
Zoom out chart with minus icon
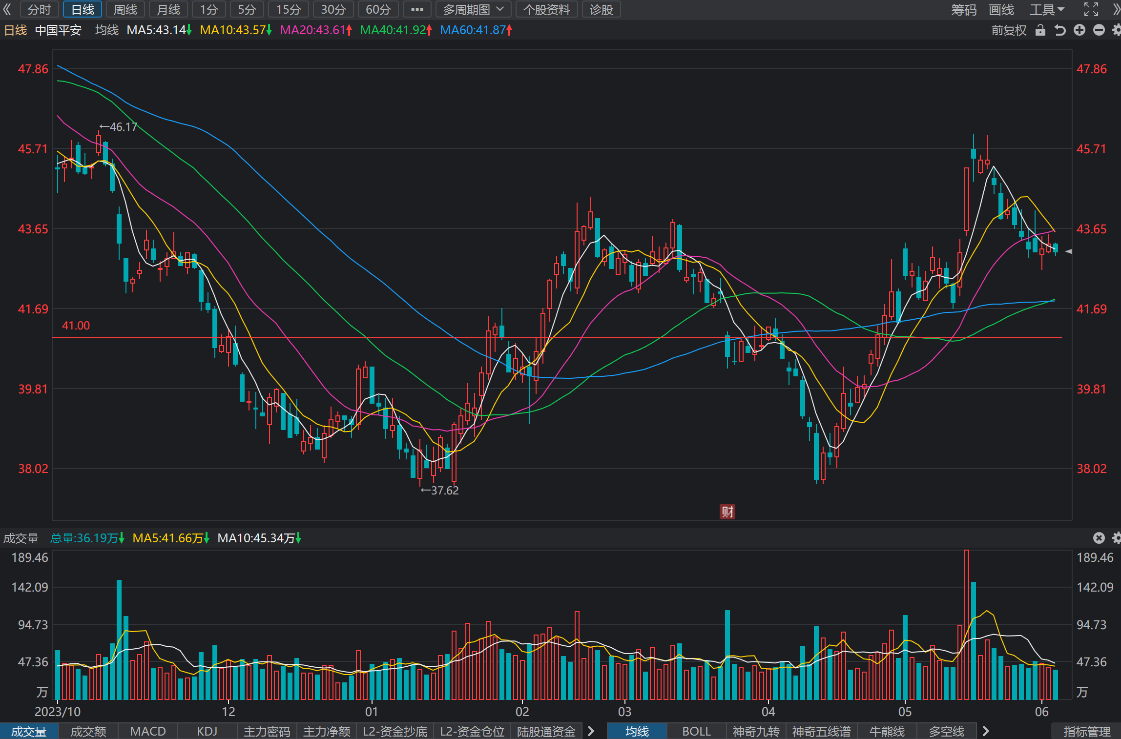coord(1099,30)
